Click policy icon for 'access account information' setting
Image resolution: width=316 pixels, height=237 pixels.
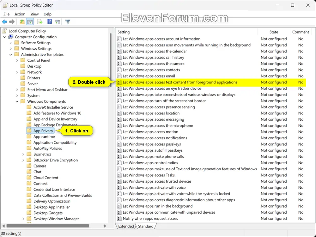119,39
